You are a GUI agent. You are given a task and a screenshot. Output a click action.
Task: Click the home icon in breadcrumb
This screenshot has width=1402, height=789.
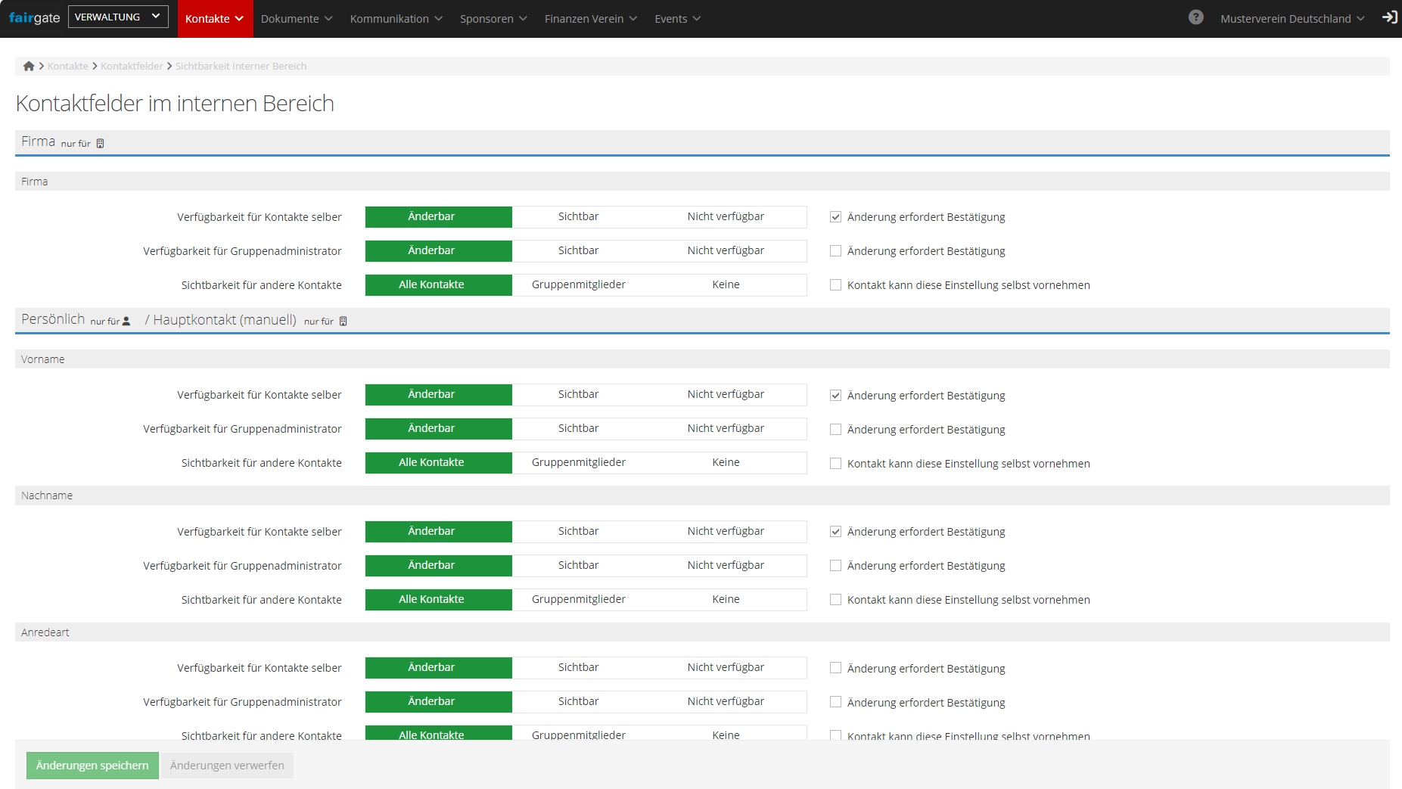pos(29,67)
